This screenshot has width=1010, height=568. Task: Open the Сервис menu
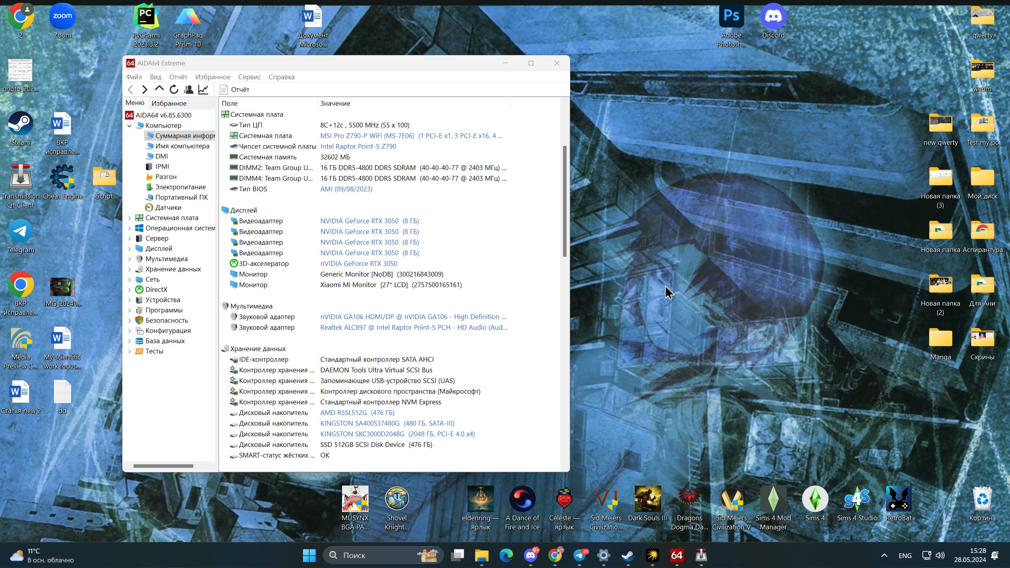(x=249, y=77)
